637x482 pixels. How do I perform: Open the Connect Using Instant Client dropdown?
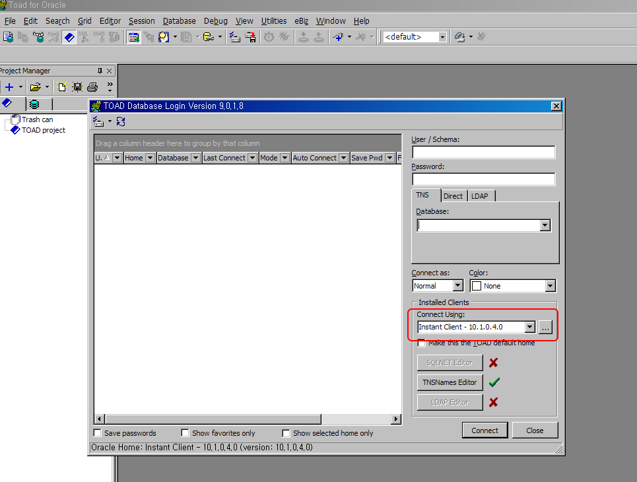coord(529,327)
